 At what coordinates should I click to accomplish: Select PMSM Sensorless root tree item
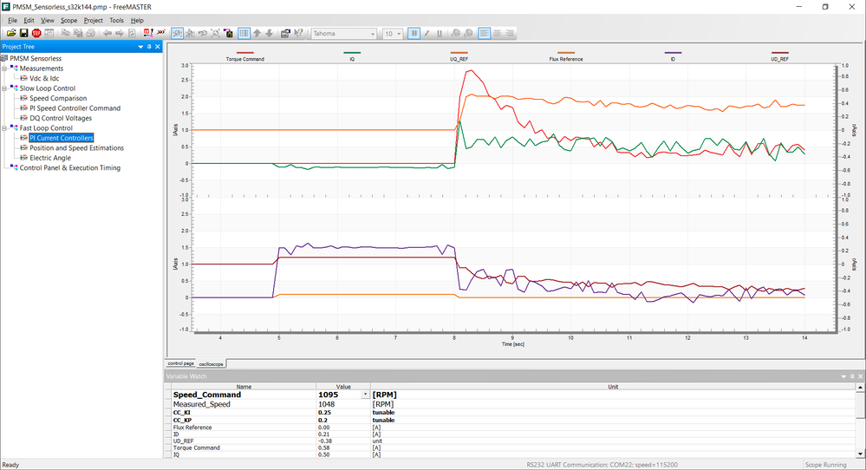point(36,59)
